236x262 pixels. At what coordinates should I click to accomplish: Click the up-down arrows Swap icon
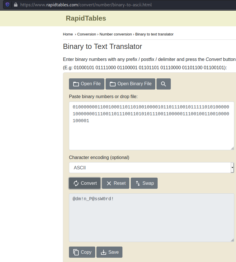point(138,183)
